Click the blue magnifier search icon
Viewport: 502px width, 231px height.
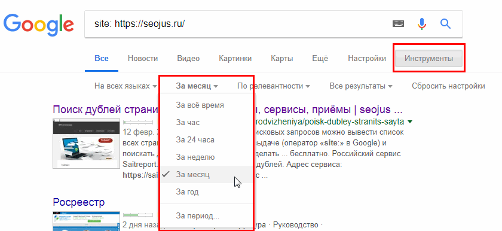point(445,24)
